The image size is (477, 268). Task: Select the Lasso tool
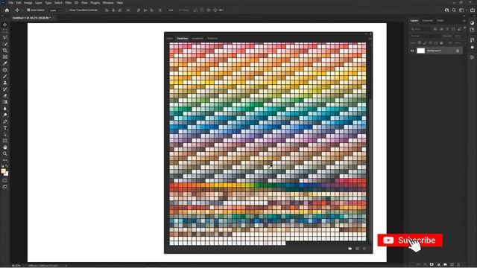point(5,37)
